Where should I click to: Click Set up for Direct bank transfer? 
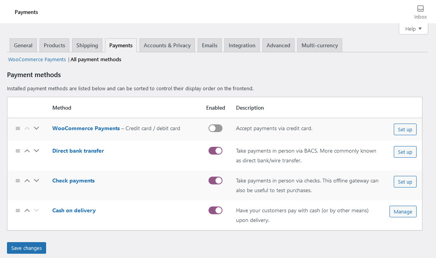click(x=405, y=152)
